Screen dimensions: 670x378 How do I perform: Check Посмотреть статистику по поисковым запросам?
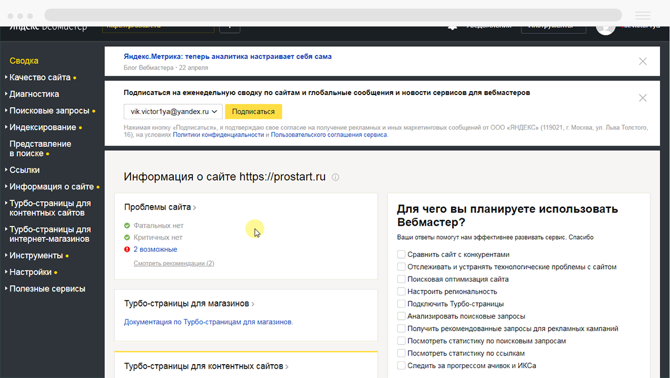401,341
